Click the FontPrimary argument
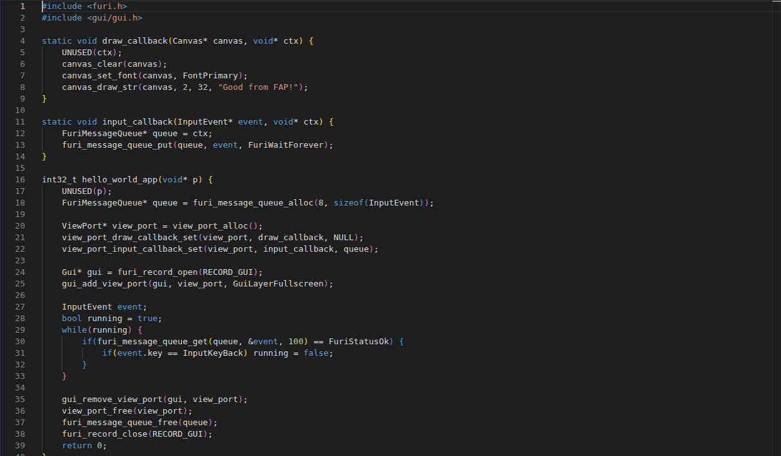Viewport: 781px width, 456px height. tap(210, 76)
